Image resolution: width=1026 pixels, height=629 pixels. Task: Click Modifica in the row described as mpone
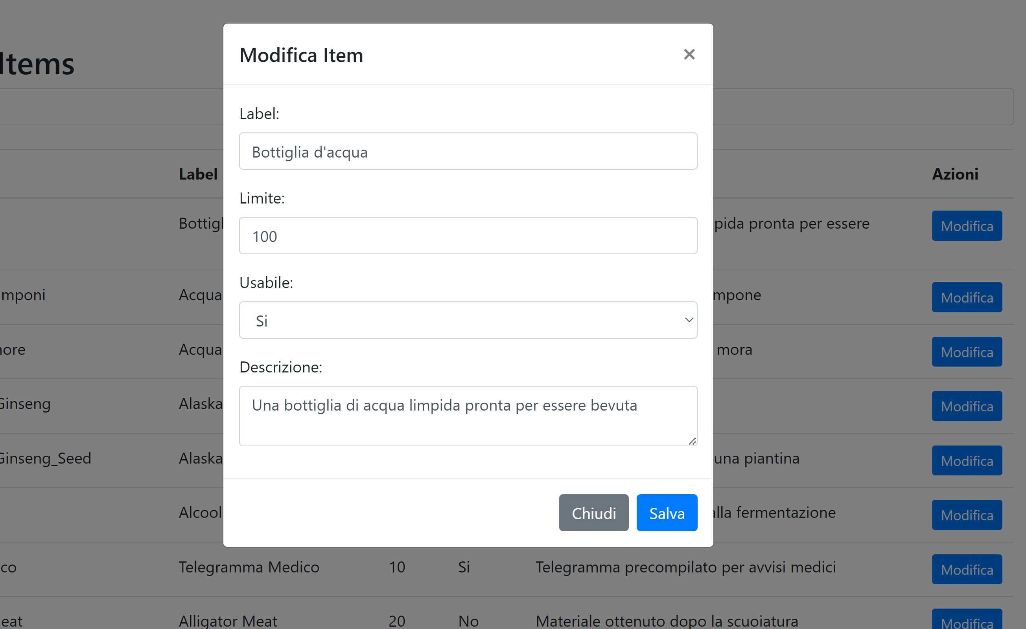point(967,297)
